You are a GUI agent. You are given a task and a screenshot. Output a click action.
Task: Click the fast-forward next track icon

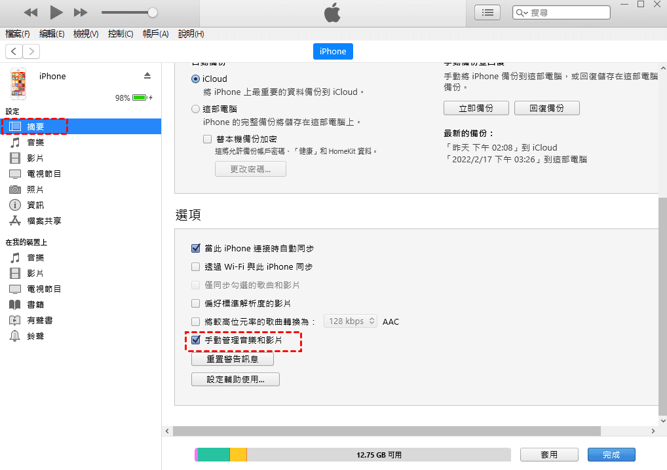point(81,12)
